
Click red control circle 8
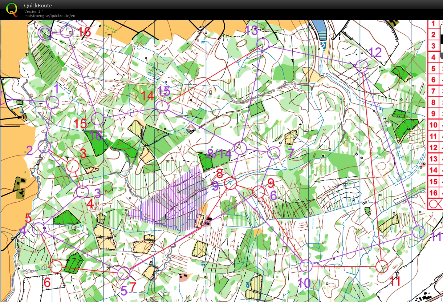click(230, 183)
